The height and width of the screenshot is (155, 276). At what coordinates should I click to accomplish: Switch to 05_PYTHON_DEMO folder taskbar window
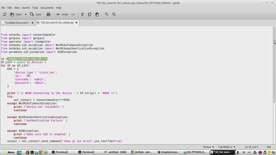(x=195, y=152)
